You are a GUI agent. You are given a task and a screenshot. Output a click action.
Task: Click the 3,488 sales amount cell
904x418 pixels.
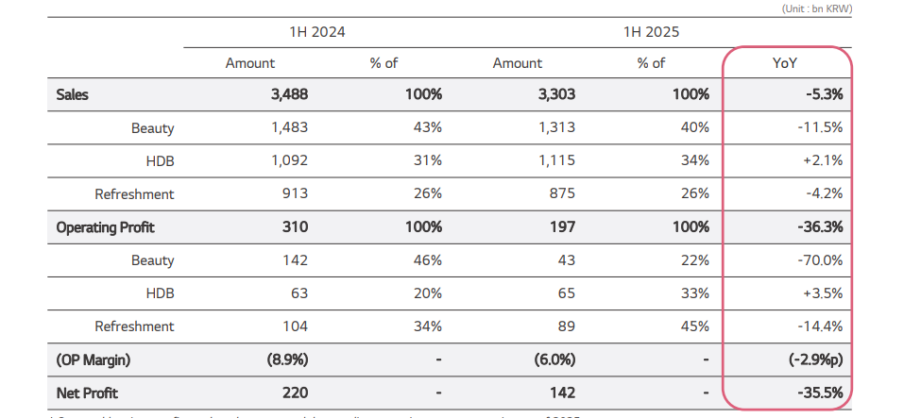coord(287,94)
